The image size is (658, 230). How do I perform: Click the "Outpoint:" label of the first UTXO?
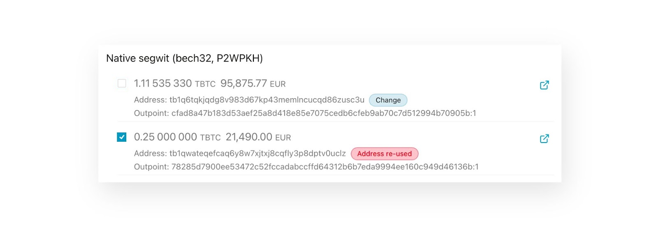pyautogui.click(x=151, y=113)
